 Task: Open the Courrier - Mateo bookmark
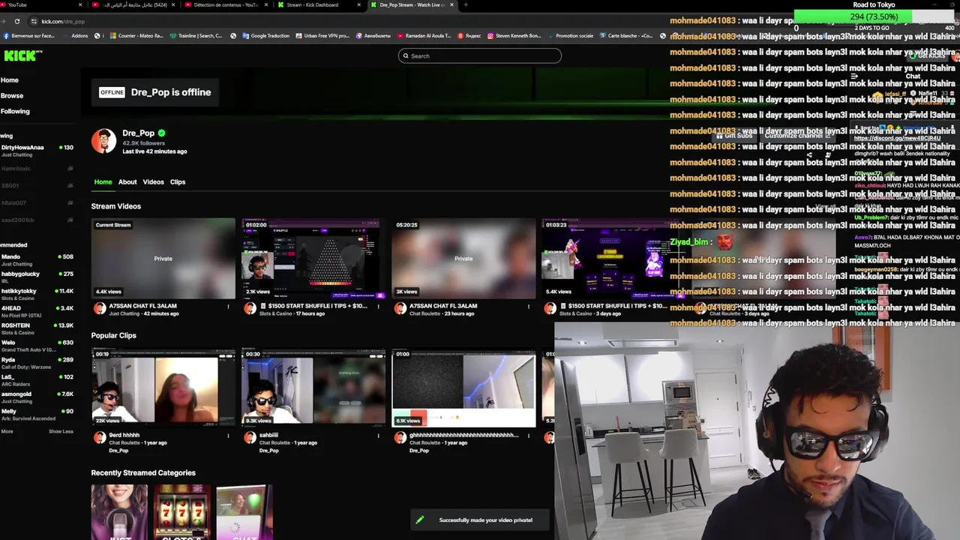136,35
